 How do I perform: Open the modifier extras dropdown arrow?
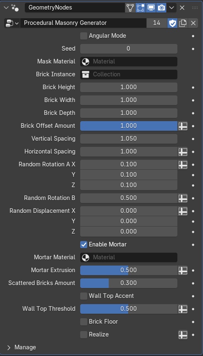(172, 8)
